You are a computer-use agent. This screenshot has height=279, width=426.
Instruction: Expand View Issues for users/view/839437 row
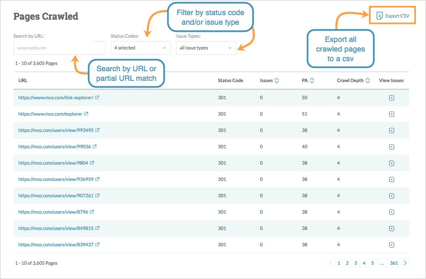click(x=391, y=245)
